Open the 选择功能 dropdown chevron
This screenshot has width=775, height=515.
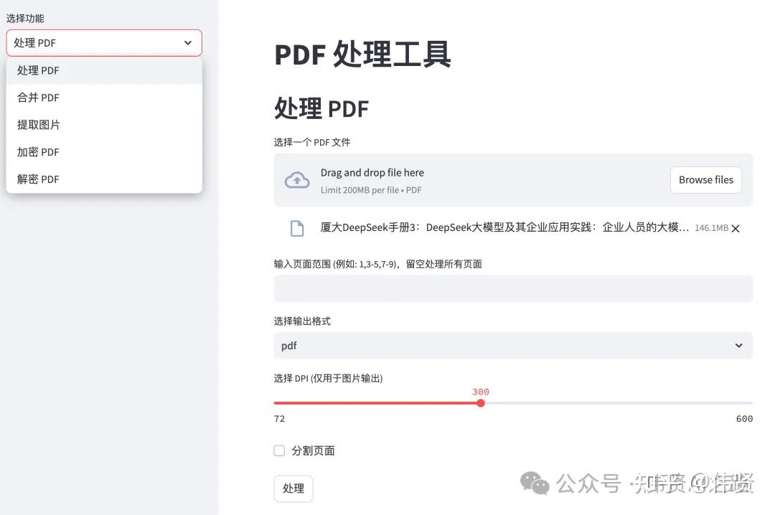[x=188, y=42]
